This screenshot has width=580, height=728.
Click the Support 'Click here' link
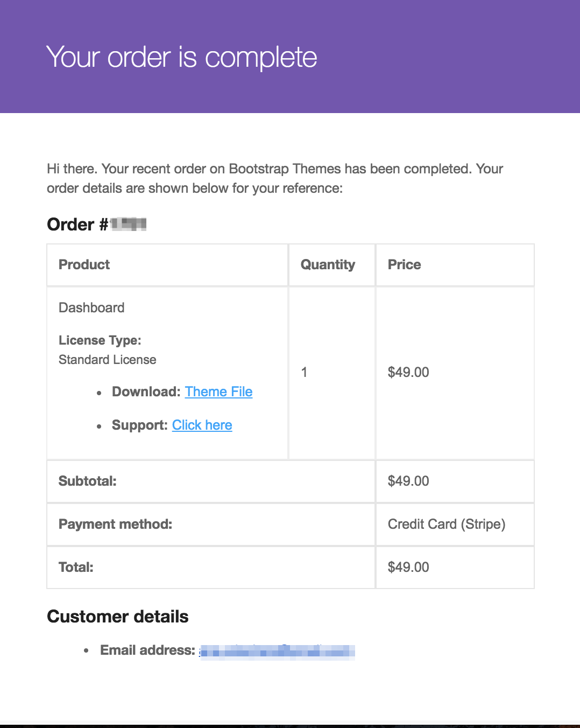point(202,425)
